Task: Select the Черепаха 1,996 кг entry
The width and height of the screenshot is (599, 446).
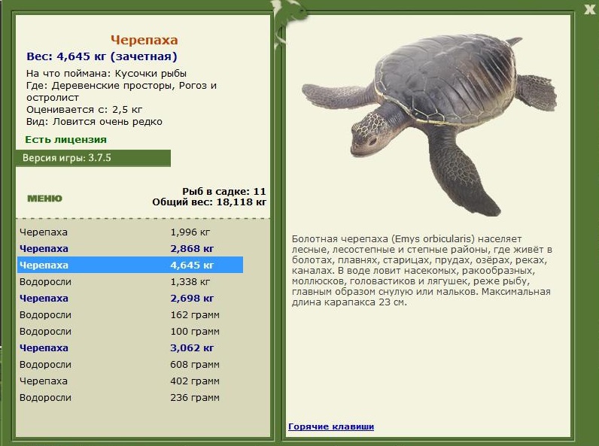Action: [129, 232]
